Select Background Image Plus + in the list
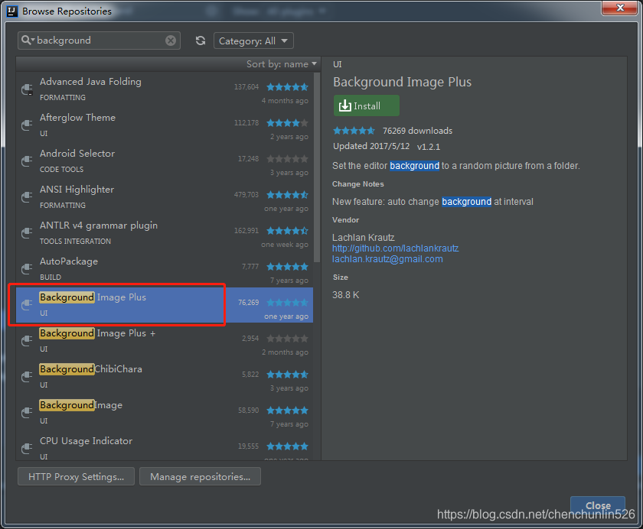This screenshot has height=529, width=643. click(165, 341)
